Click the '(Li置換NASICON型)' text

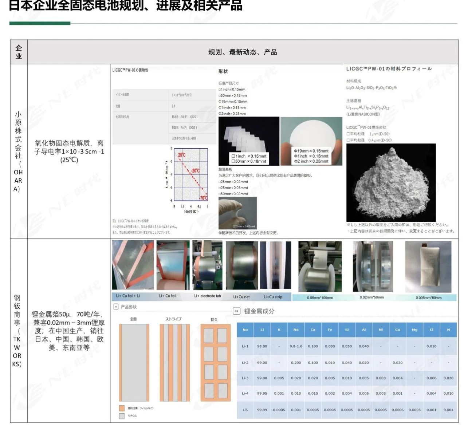[x=363, y=114]
